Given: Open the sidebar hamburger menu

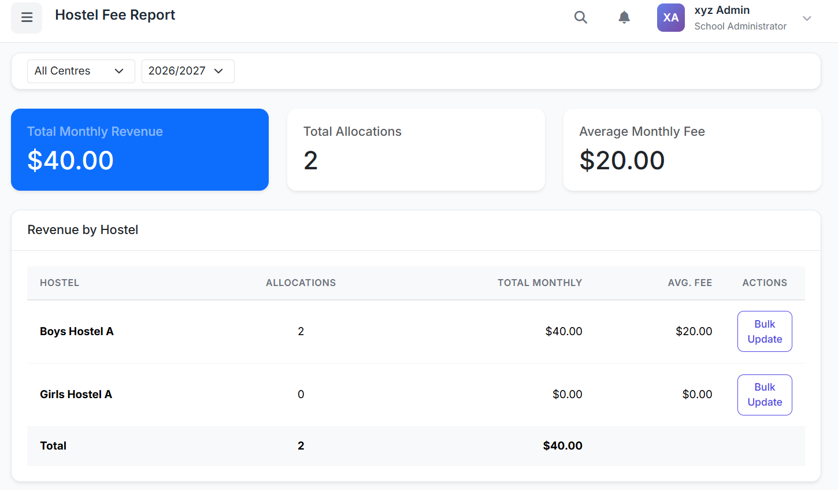Looking at the screenshot, I should (x=27, y=18).
